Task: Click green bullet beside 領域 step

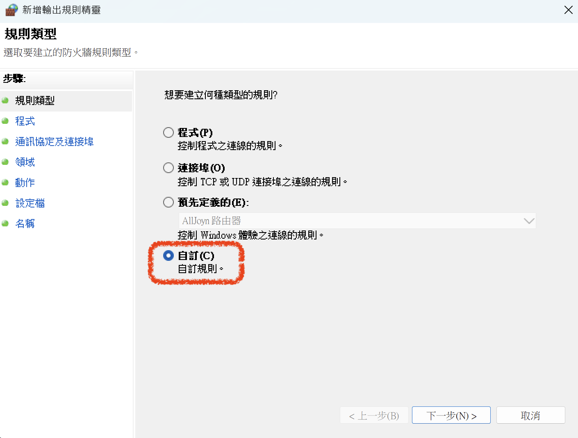Action: pyautogui.click(x=5, y=162)
